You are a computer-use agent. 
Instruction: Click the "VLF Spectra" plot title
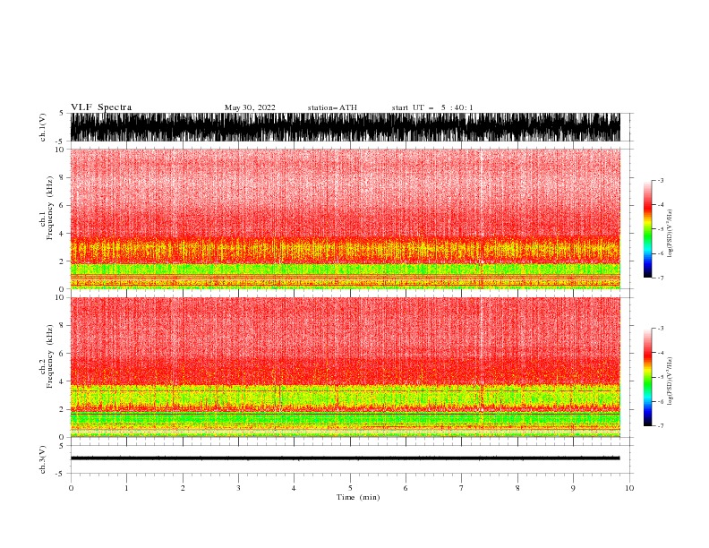pyautogui.click(x=101, y=107)
